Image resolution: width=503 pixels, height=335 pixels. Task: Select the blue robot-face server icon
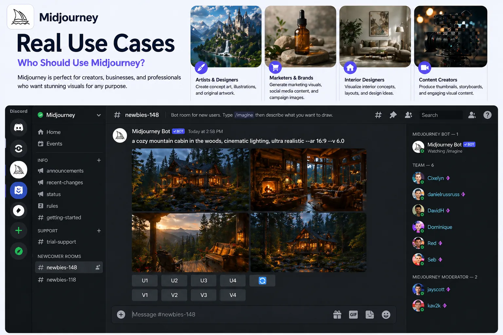coord(19,190)
